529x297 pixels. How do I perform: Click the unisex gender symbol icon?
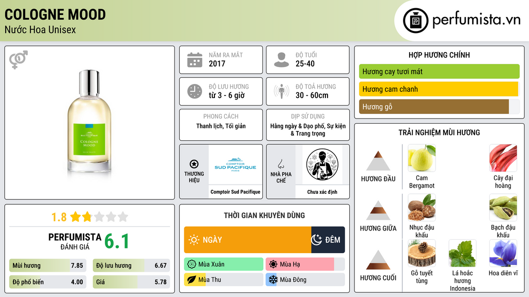[x=18, y=60]
